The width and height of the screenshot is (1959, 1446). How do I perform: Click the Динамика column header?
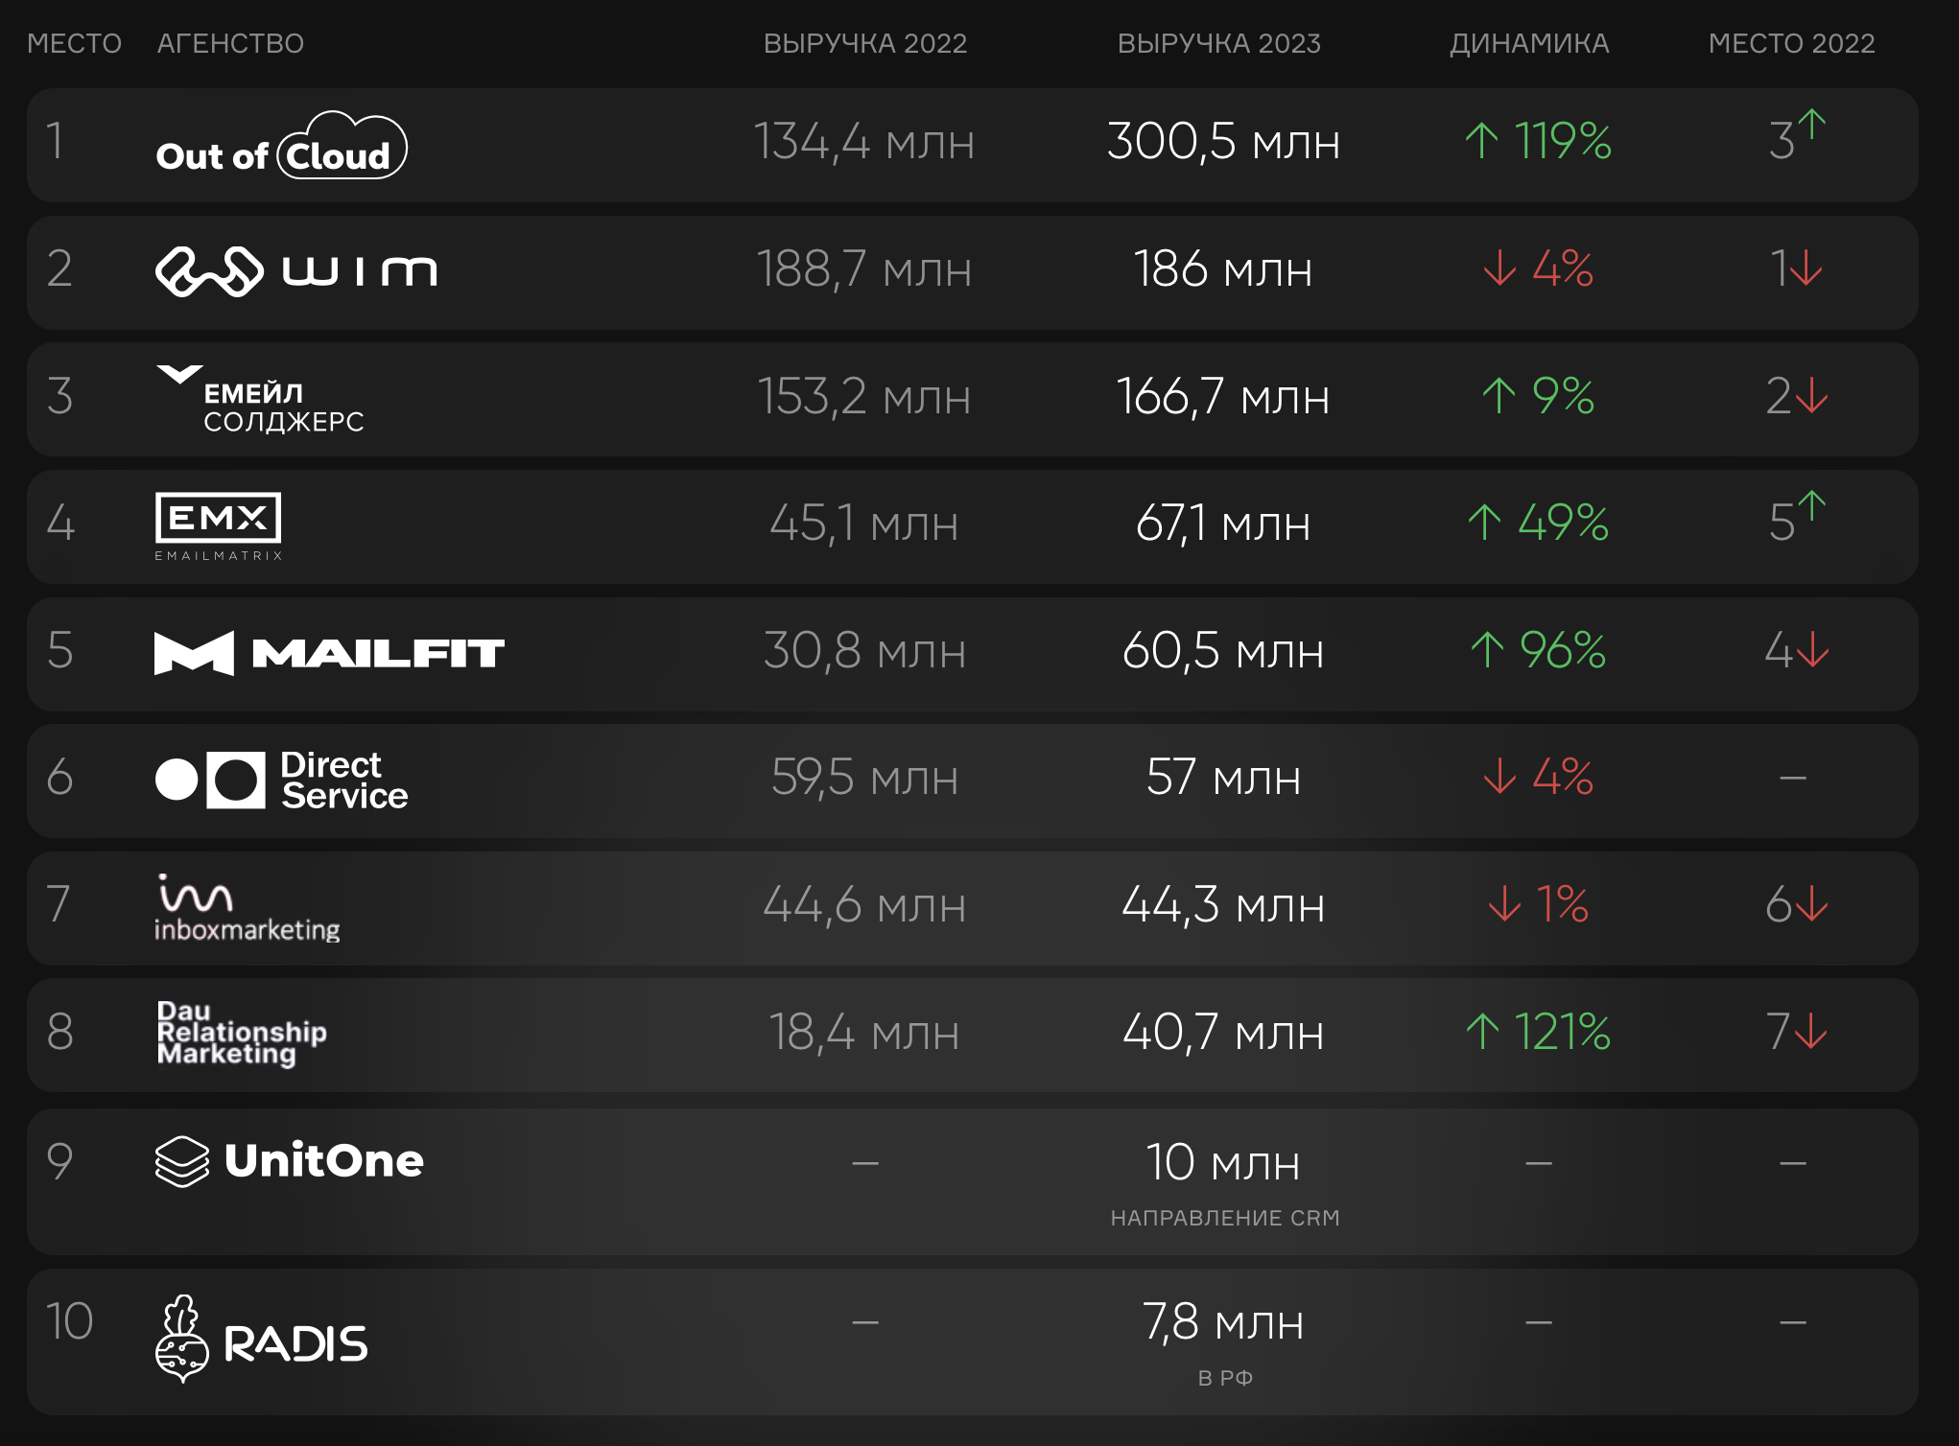[x=1529, y=43]
